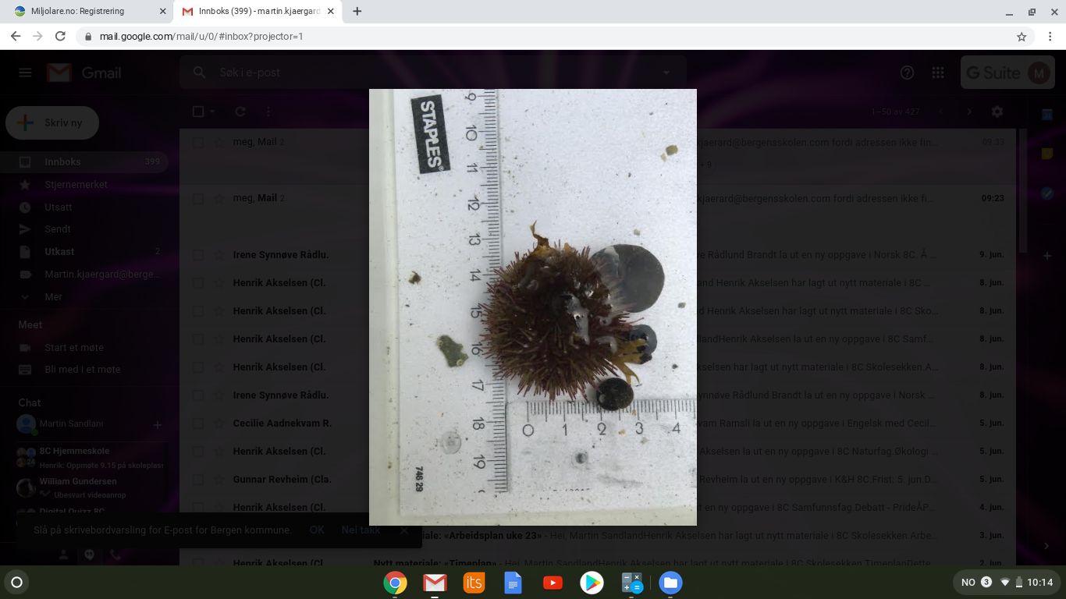Collapse side panel chevron at bottom right

(1047, 546)
